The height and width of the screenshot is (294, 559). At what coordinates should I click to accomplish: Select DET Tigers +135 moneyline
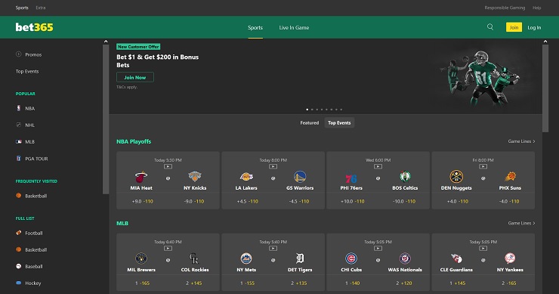(x=298, y=283)
